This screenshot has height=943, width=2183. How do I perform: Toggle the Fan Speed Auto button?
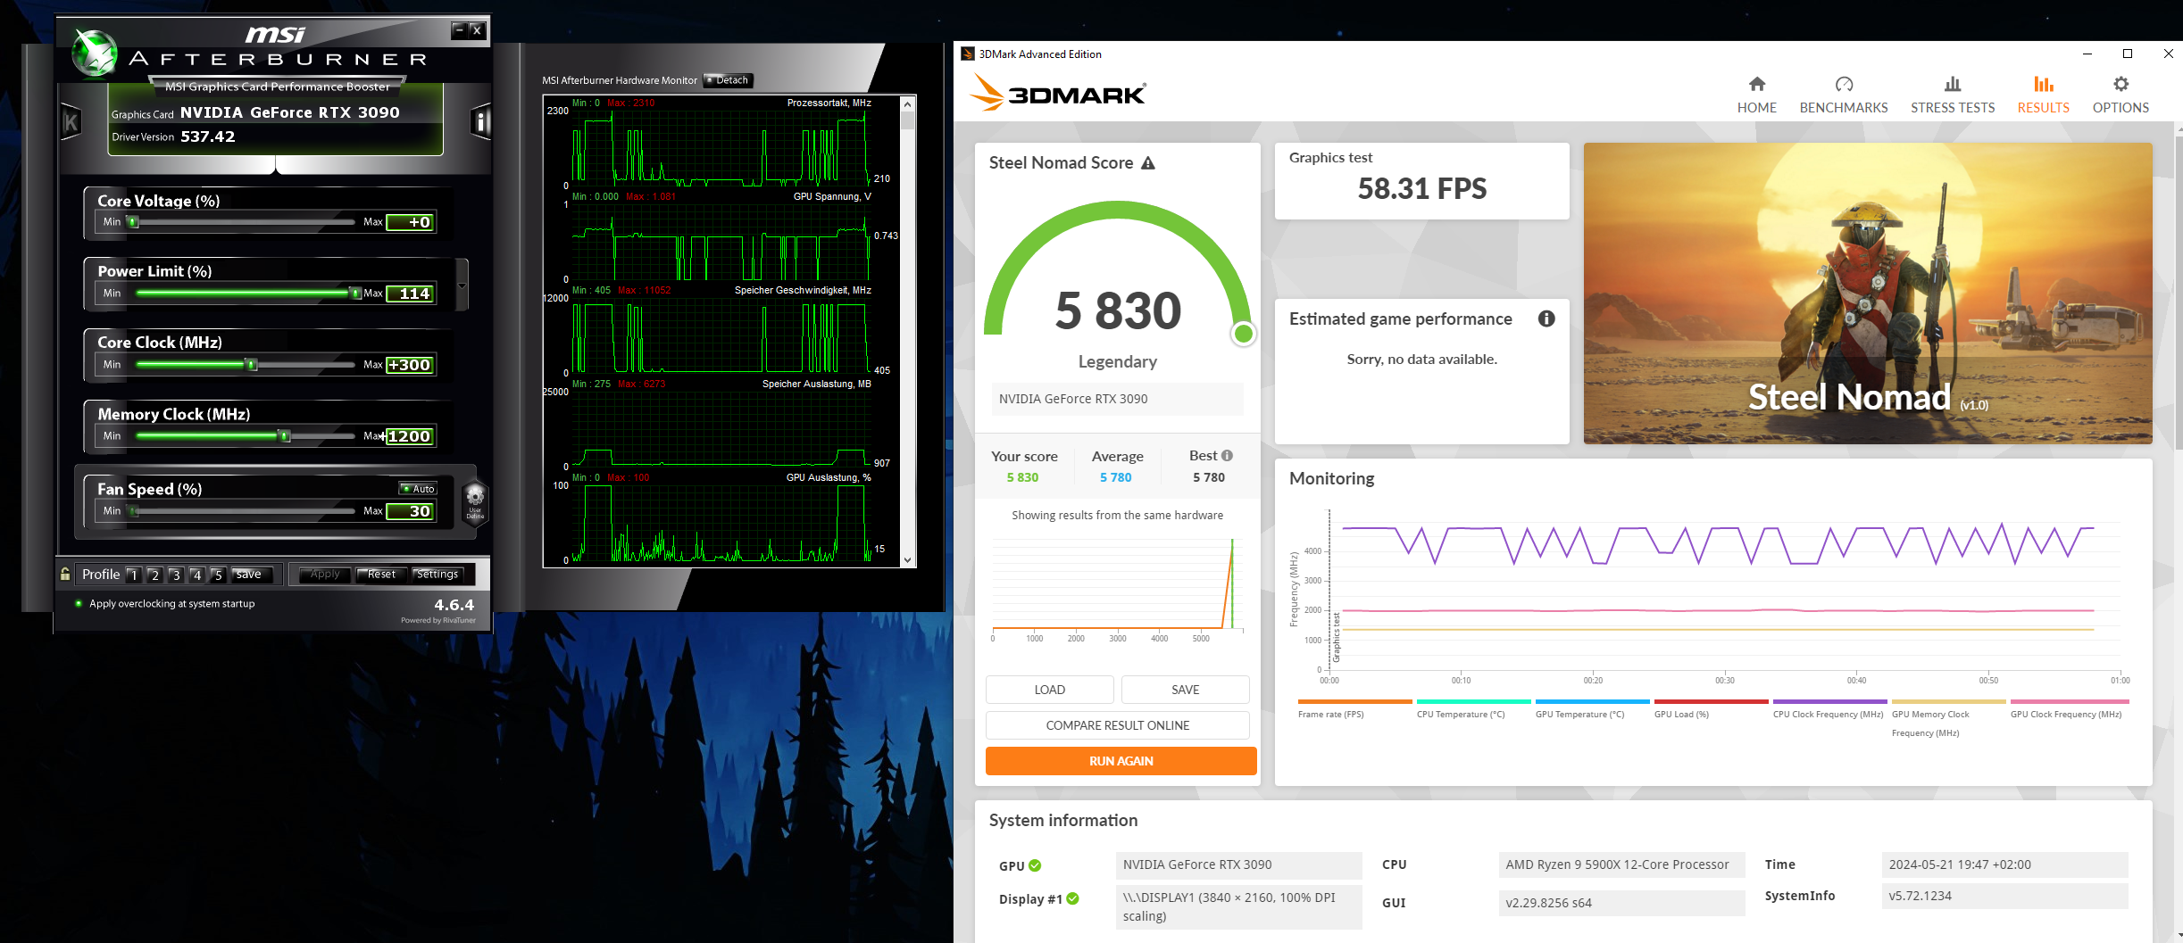click(x=418, y=489)
